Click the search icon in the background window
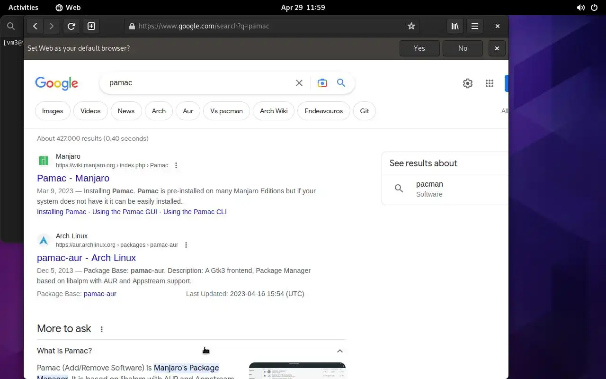The height and width of the screenshot is (379, 606). [x=11, y=26]
